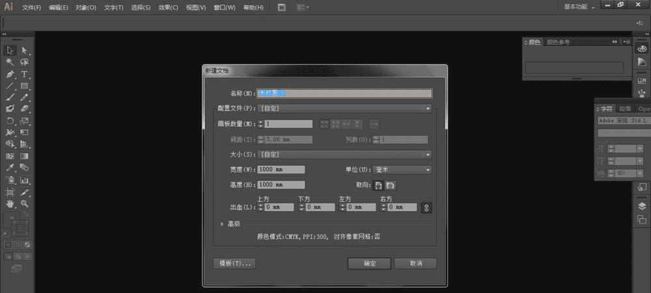This screenshot has height=293, width=651.
Task: Open the Color Guide panel icon in dock
Action: click(642, 62)
